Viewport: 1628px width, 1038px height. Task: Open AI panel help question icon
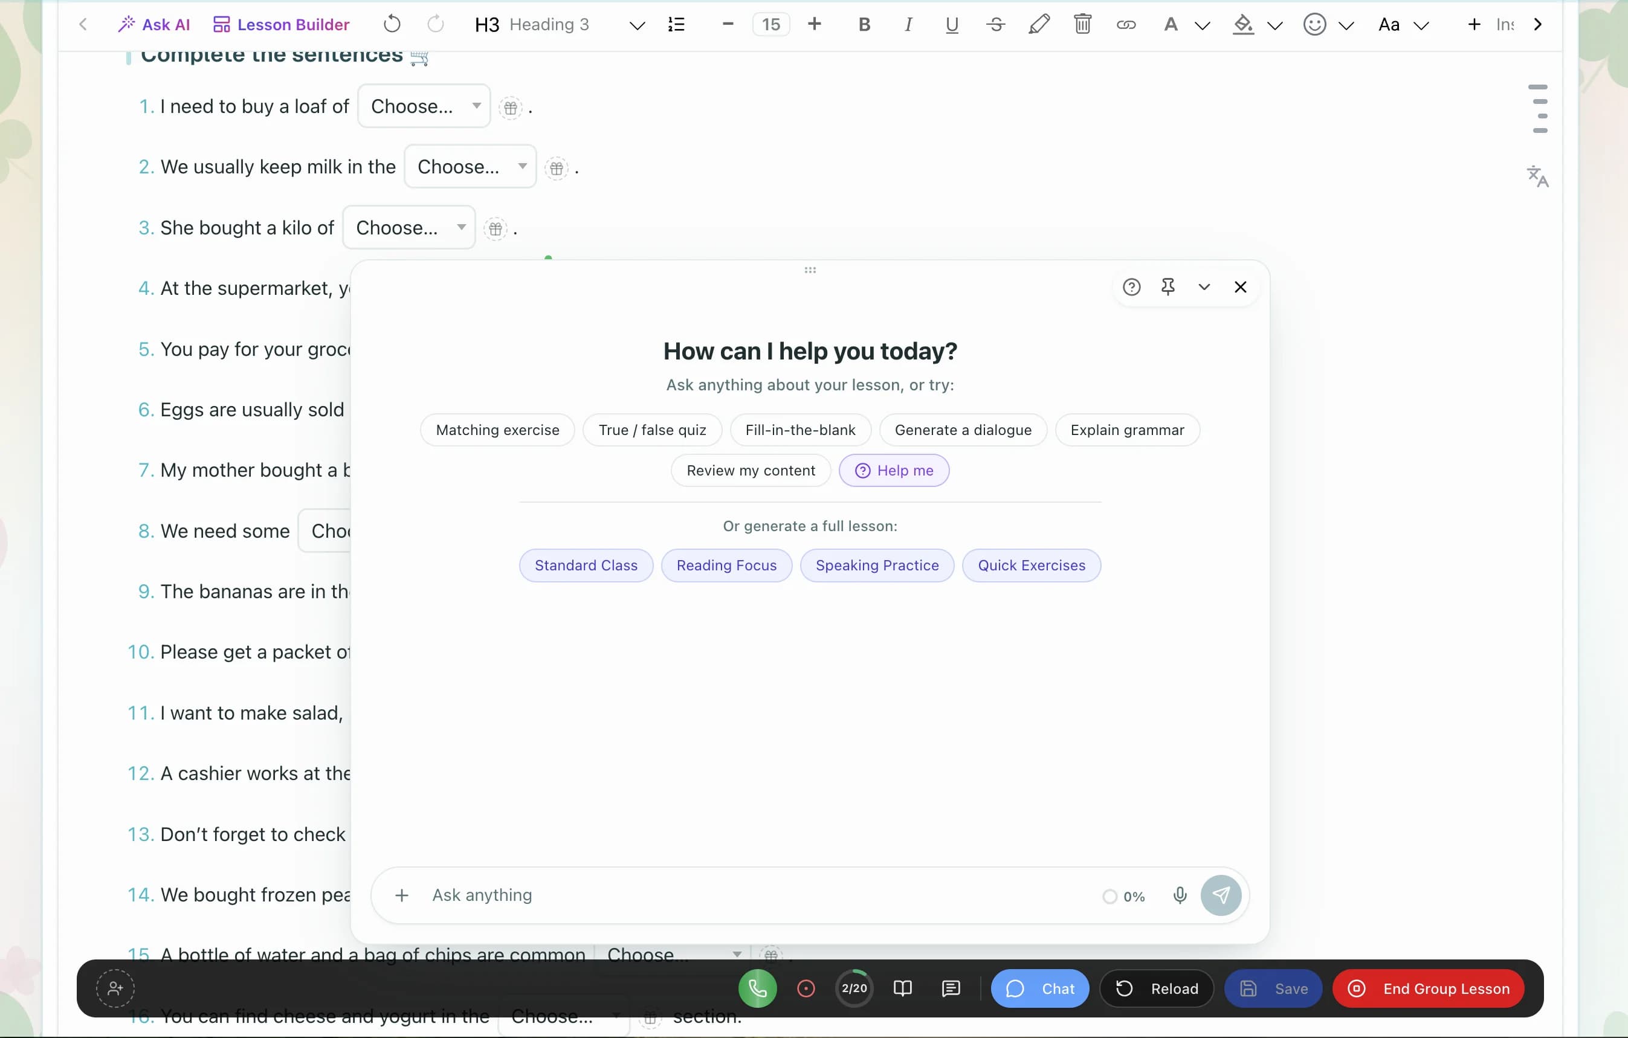1131,286
